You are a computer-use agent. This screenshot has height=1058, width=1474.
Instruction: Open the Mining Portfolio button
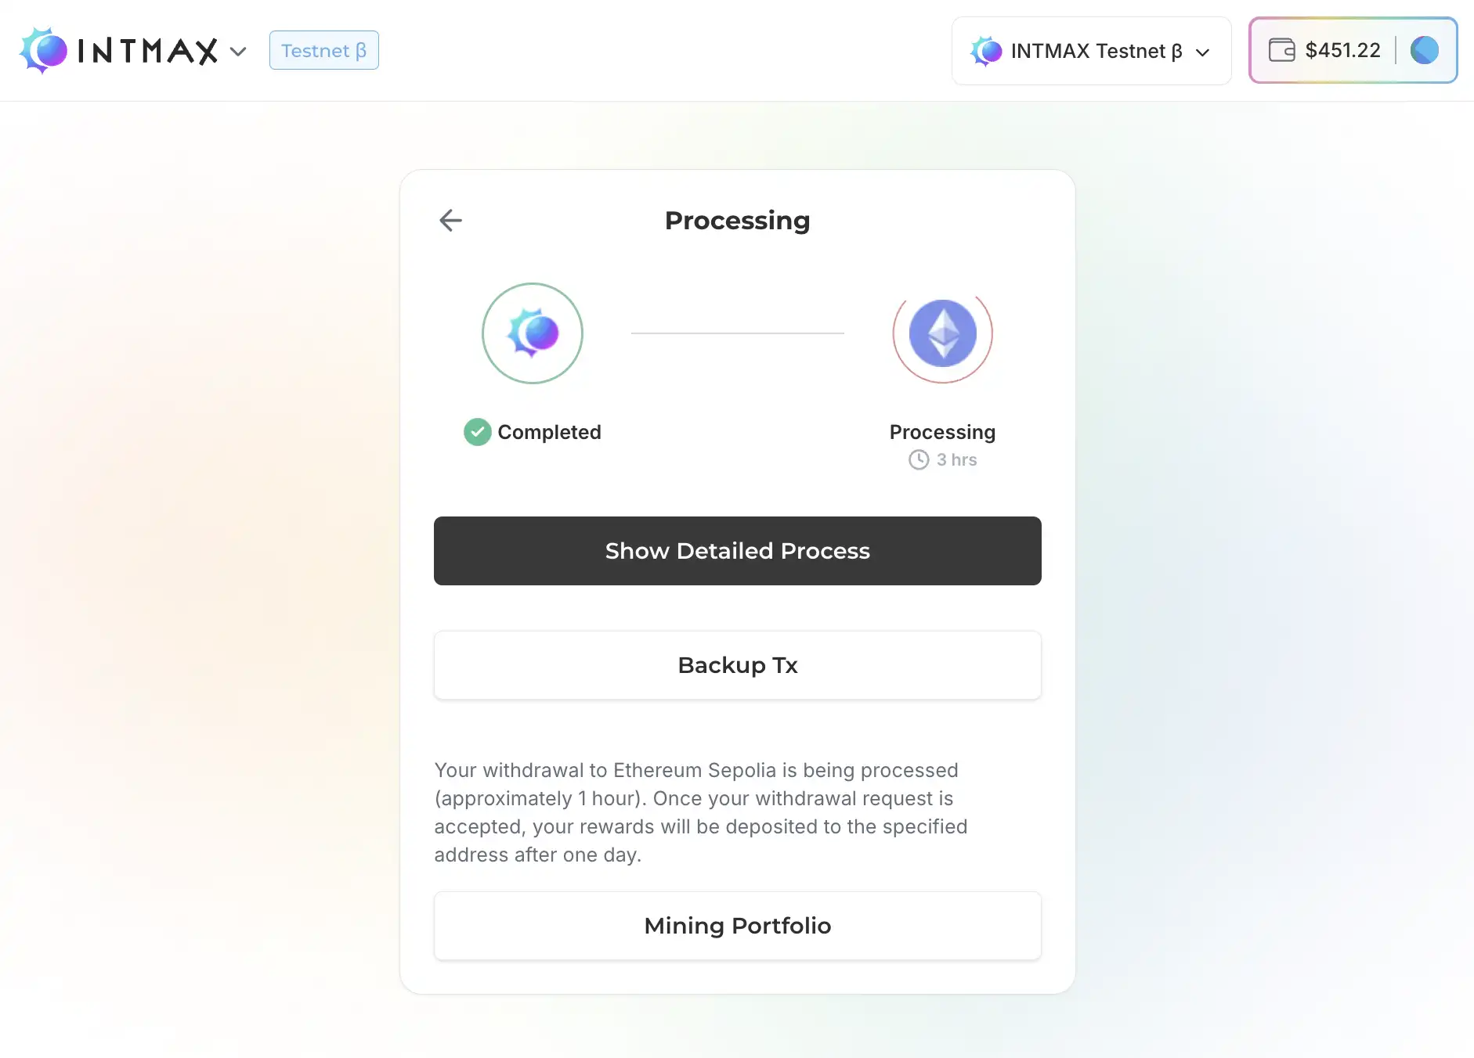click(x=737, y=926)
